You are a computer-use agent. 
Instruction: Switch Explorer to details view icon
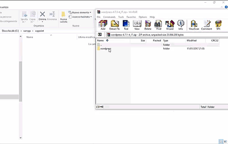point(221,141)
